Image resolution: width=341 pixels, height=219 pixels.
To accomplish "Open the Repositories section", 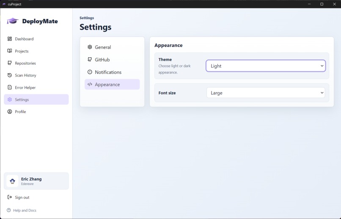I will (x=36, y=63).
